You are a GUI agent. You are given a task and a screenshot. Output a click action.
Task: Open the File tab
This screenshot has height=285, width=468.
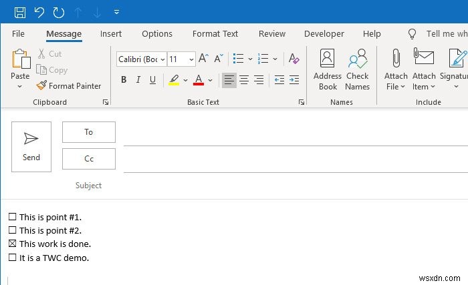tap(18, 33)
